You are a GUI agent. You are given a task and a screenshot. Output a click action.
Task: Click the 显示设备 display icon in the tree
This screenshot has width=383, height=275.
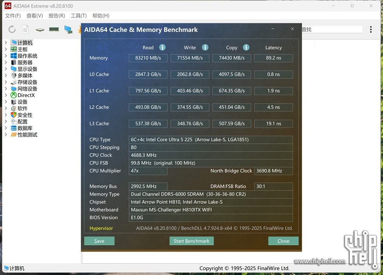coord(14,69)
